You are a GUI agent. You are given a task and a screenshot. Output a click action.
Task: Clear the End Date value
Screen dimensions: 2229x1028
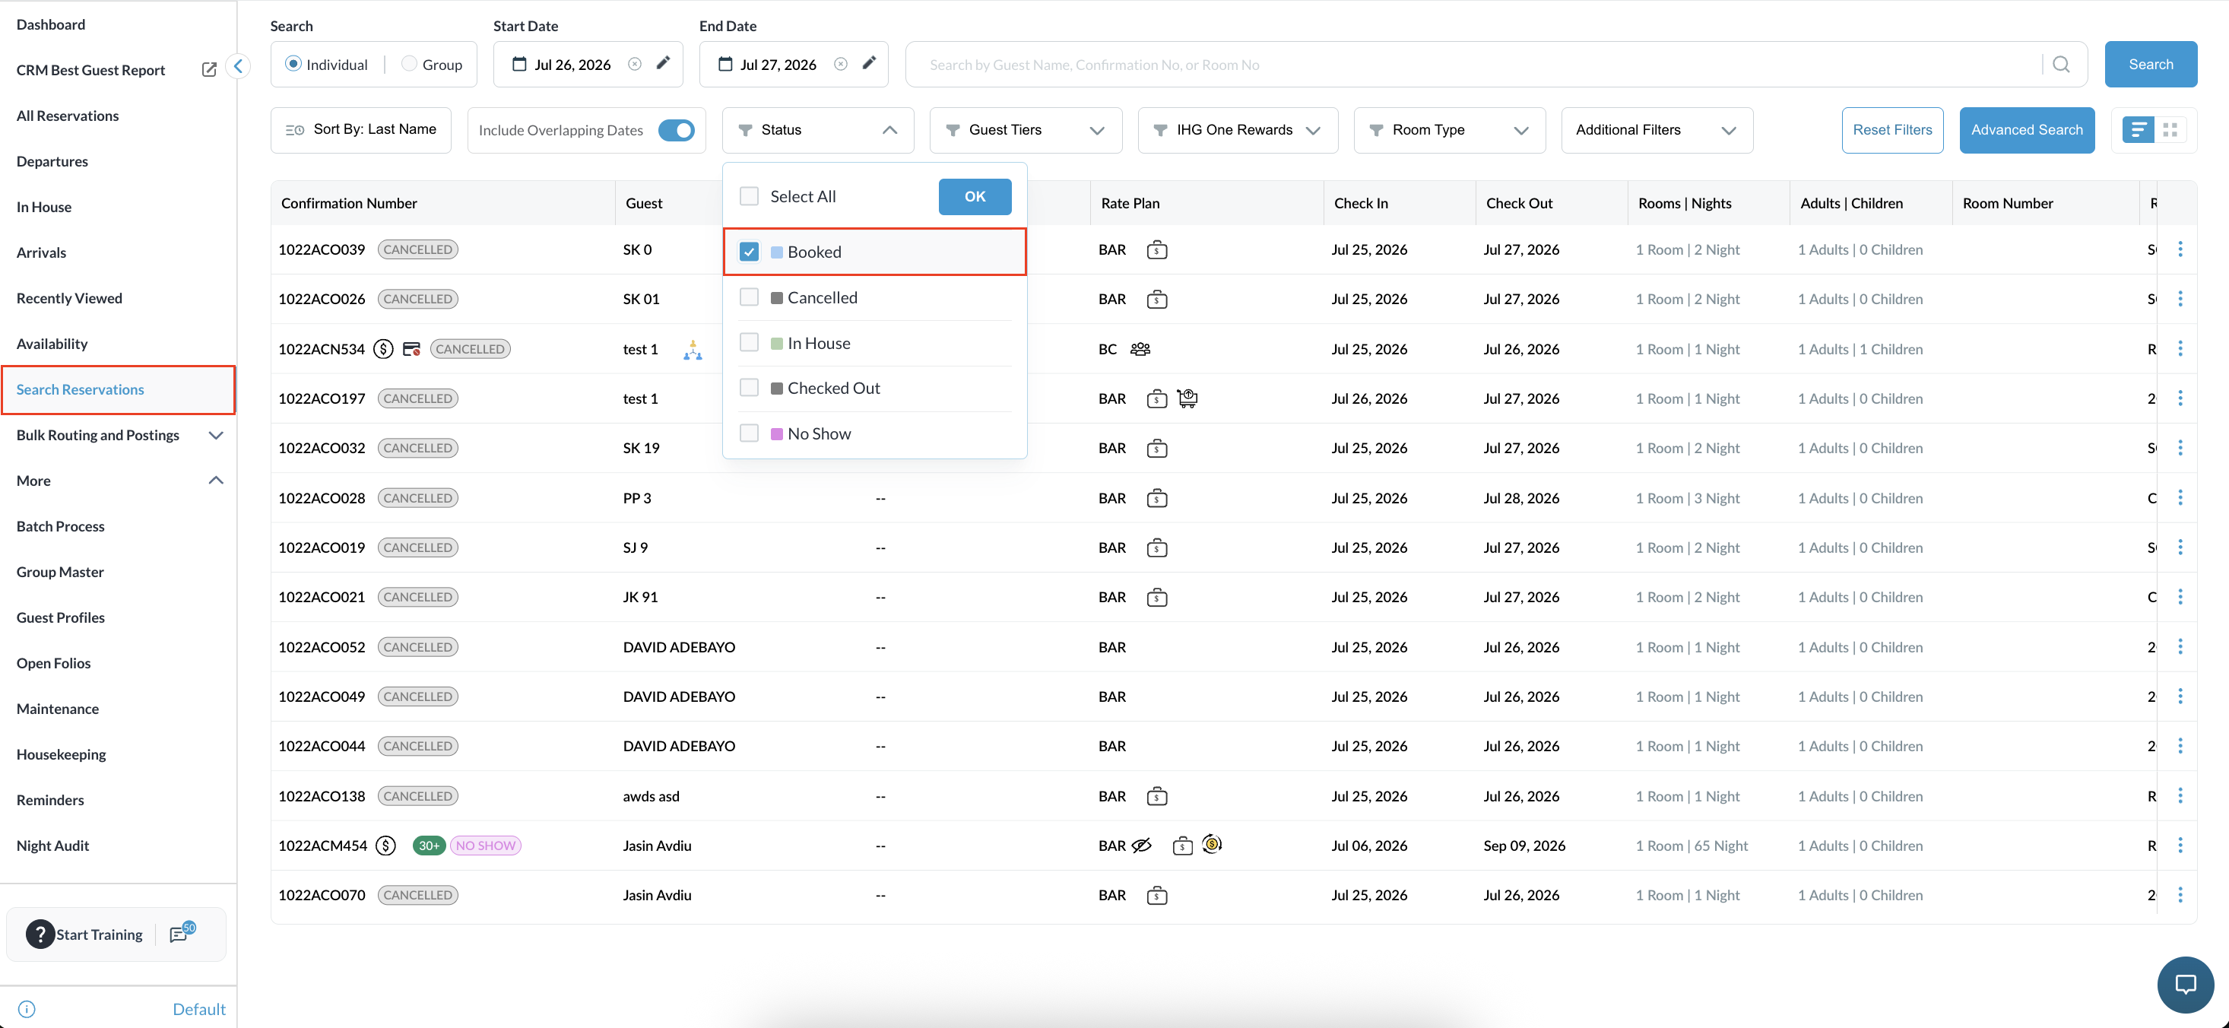tap(840, 65)
